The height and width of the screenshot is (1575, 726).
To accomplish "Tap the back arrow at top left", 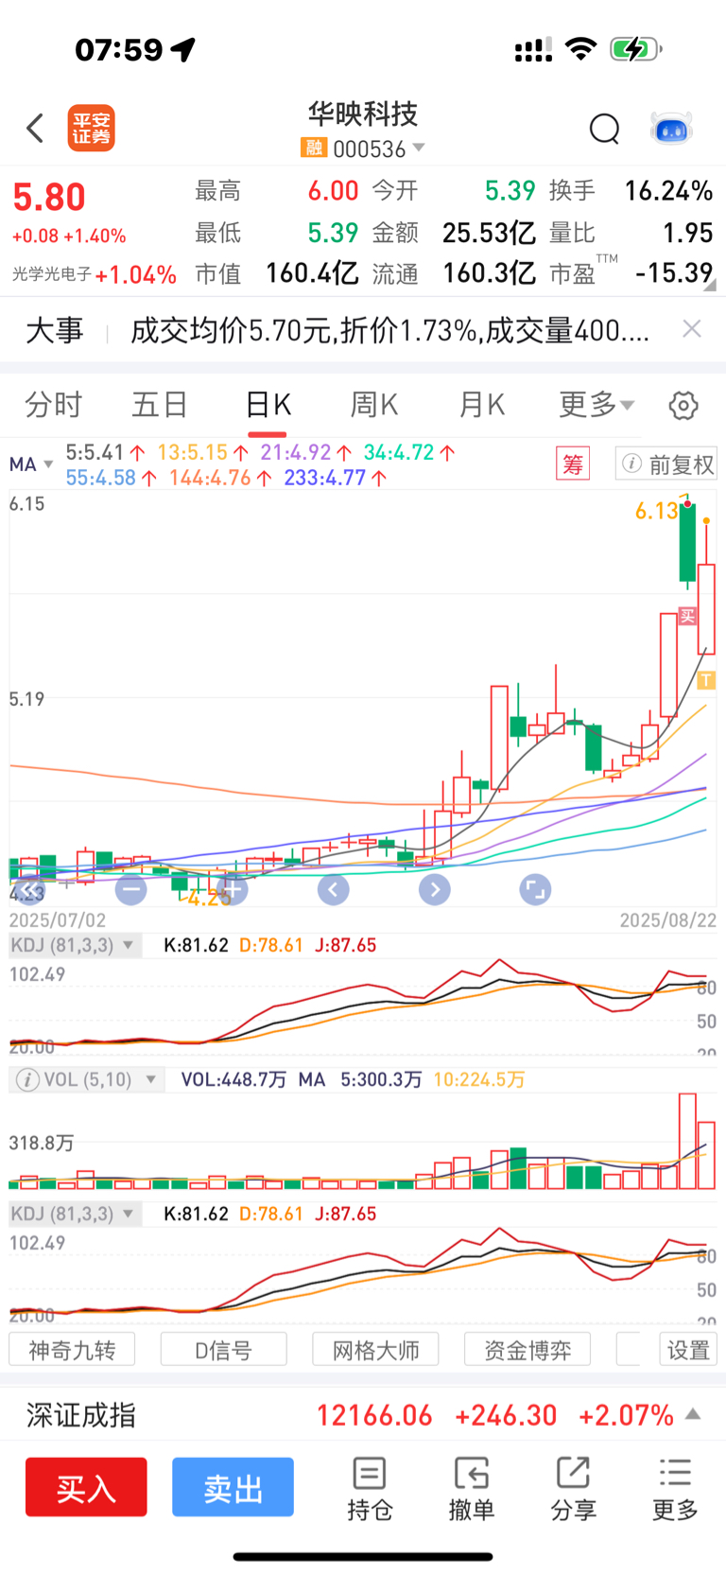I will tap(35, 128).
